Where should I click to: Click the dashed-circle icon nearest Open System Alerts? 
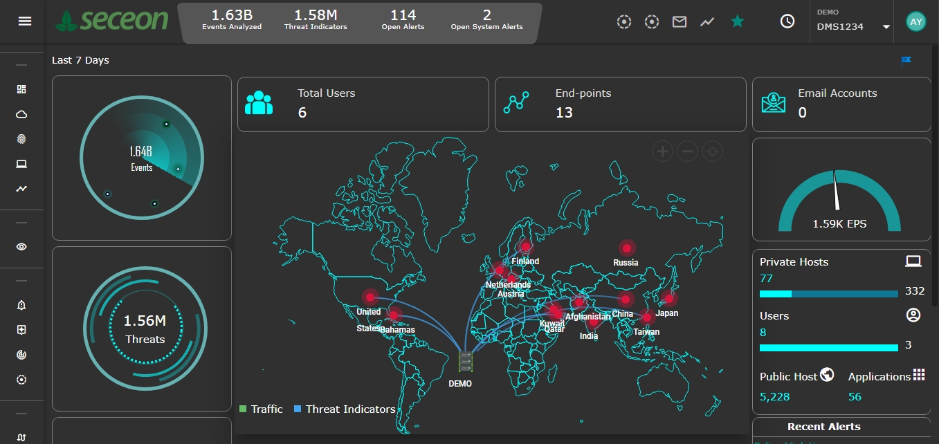pyautogui.click(x=624, y=22)
